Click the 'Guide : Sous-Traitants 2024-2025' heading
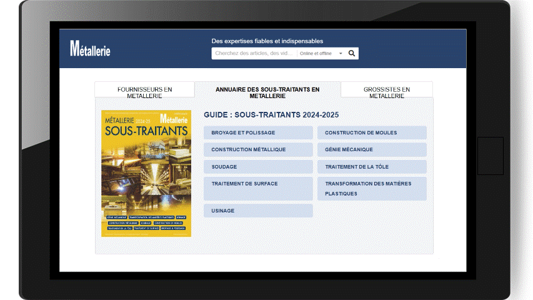The image size is (533, 300). [271, 115]
